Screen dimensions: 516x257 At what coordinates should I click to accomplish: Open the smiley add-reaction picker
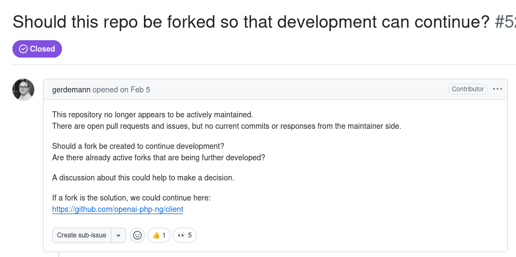(137, 235)
